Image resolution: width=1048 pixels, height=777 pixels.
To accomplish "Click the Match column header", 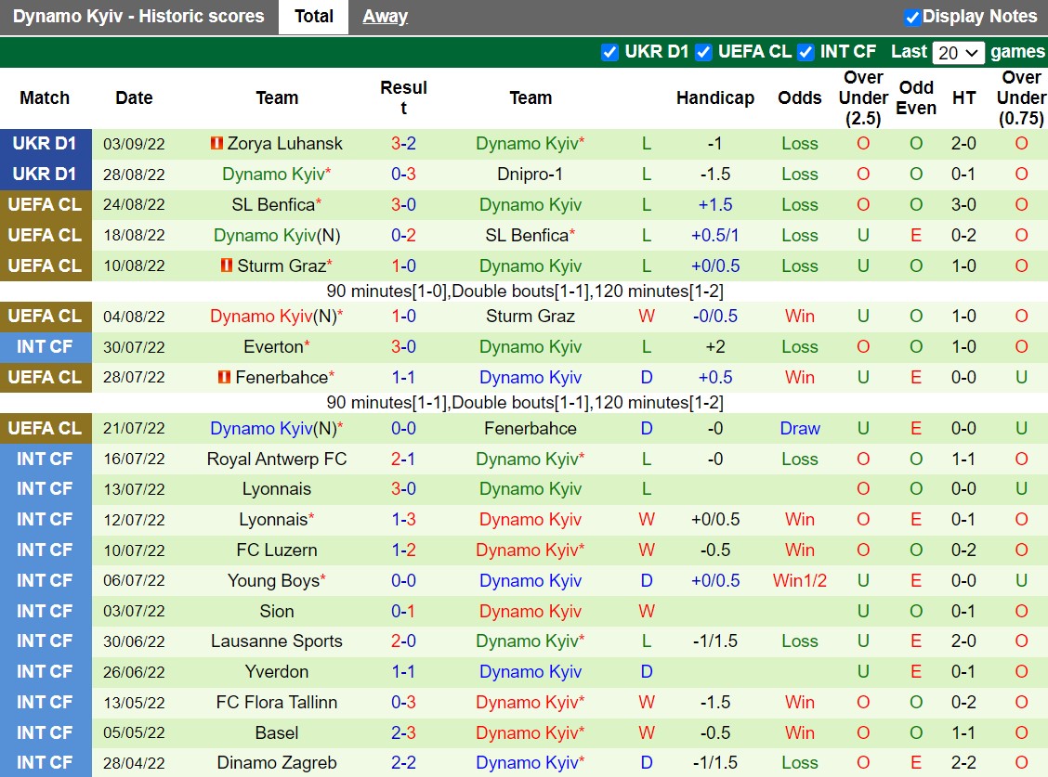I will [45, 97].
